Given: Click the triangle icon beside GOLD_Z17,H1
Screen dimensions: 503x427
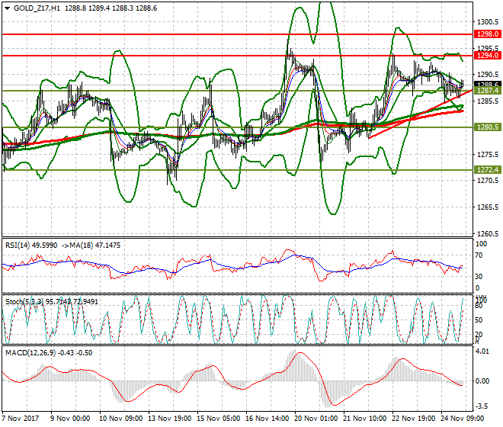Looking at the screenshot, I should pyautogui.click(x=7, y=8).
